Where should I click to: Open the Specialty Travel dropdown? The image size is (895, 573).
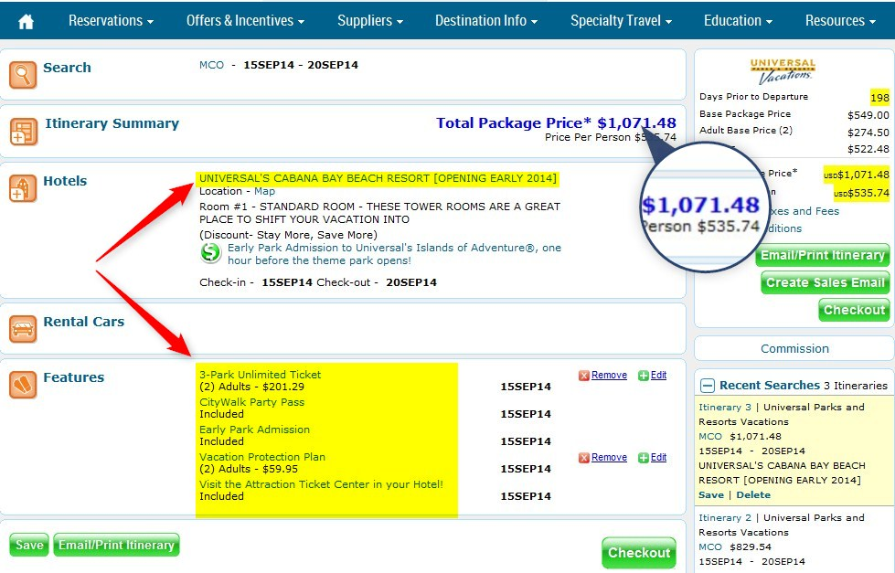(x=621, y=20)
